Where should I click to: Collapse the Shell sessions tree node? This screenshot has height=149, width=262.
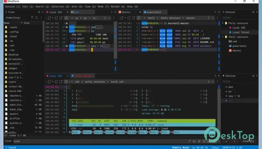[x=223, y=37]
